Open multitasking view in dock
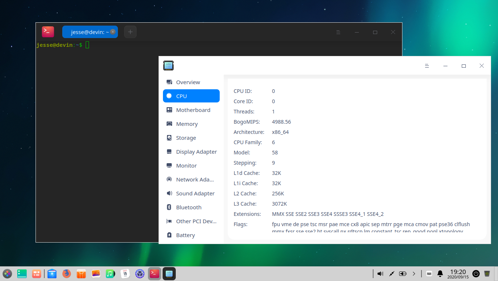 (x=36, y=273)
